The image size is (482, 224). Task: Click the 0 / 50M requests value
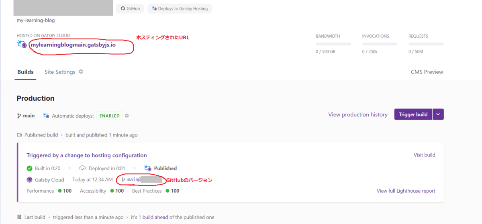(x=416, y=51)
